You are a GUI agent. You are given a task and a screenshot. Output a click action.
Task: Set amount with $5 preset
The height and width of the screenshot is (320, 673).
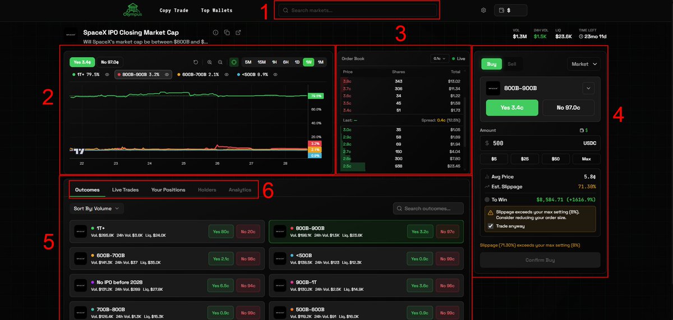click(494, 159)
